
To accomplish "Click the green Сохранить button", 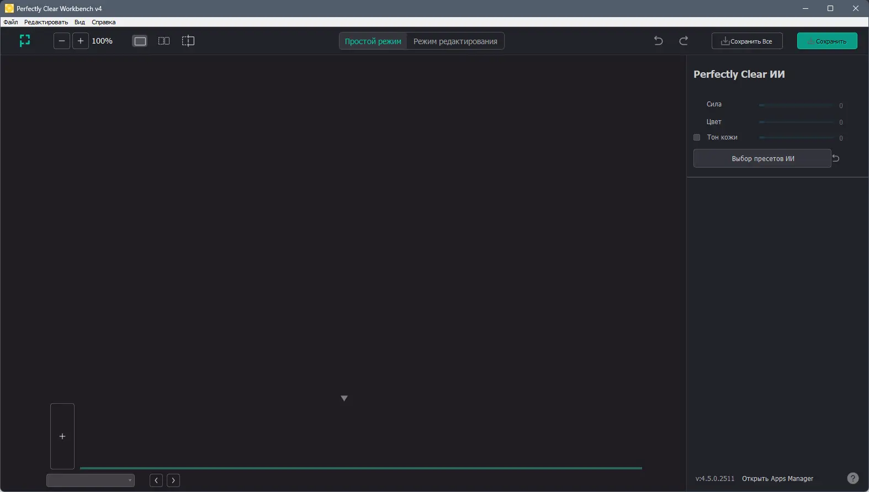I will coord(827,41).
